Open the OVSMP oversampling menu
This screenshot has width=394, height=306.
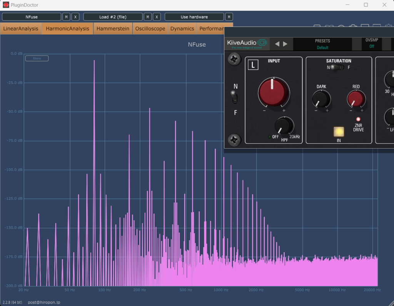[x=372, y=44]
